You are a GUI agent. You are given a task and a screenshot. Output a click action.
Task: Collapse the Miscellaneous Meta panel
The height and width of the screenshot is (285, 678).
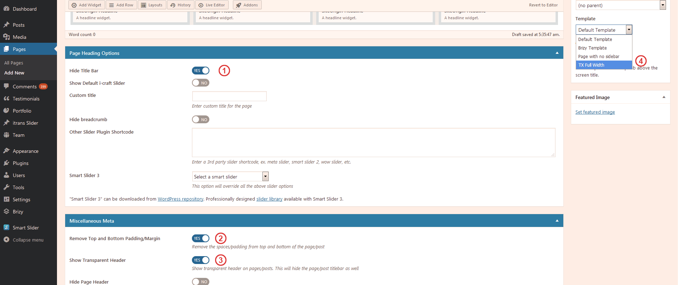pyautogui.click(x=557, y=221)
